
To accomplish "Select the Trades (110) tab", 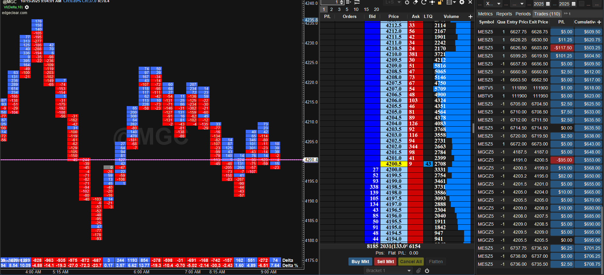I will point(547,14).
